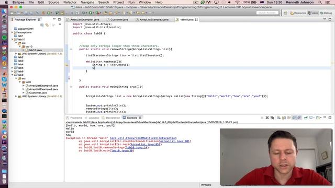Click the New Java Class icon
Screen dimensions: 335x188
pos(49,13)
